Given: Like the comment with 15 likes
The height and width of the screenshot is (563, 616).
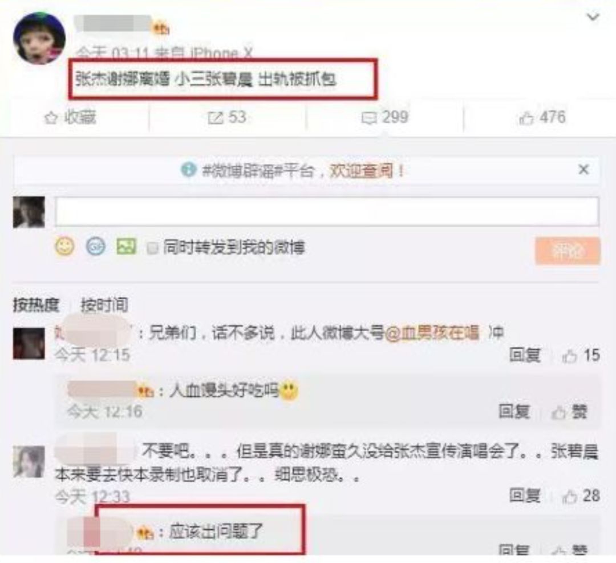Looking at the screenshot, I should coord(581,355).
